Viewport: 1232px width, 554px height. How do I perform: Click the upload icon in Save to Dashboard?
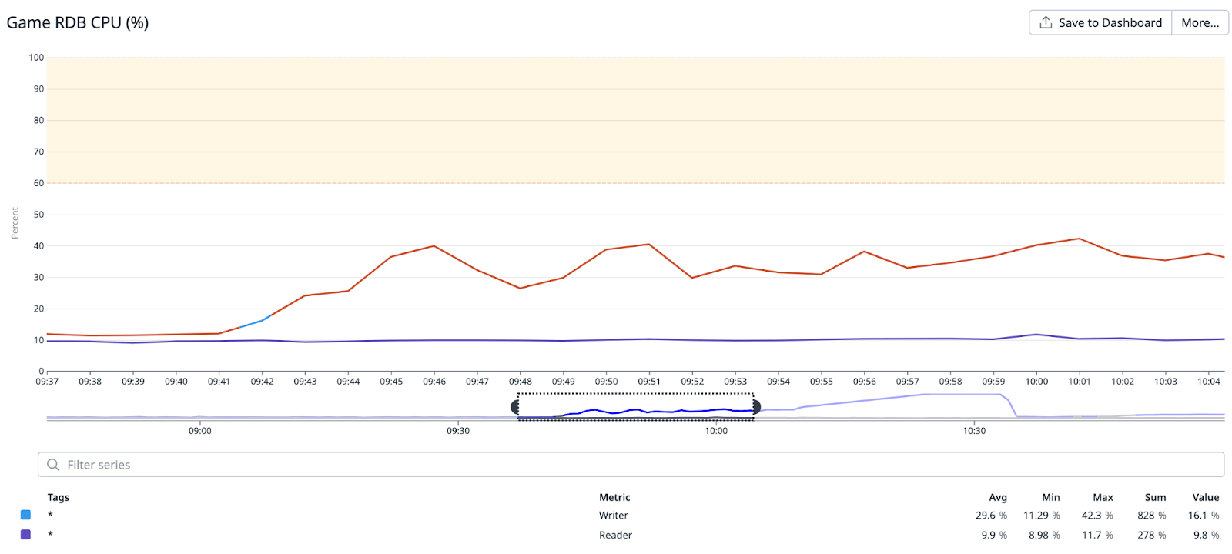[x=1046, y=22]
